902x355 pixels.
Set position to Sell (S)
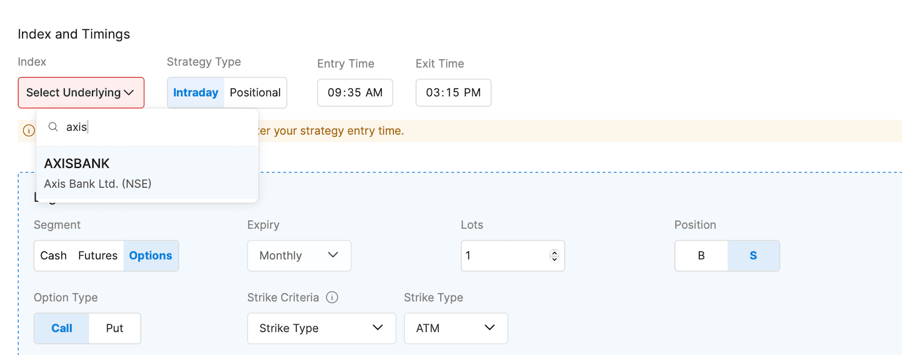point(753,256)
